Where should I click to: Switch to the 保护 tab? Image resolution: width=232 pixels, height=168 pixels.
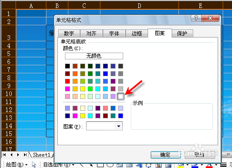(182, 34)
